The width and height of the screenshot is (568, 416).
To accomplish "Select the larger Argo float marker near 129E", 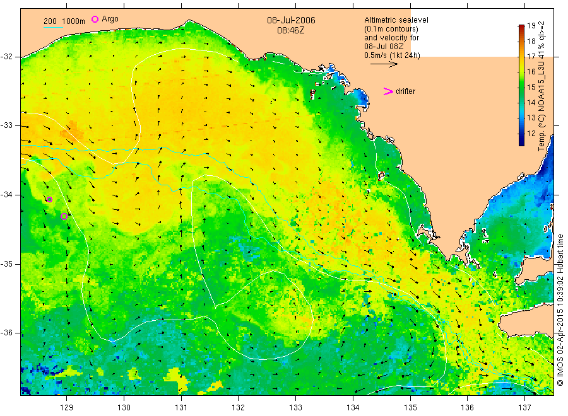I will pos(64,217).
